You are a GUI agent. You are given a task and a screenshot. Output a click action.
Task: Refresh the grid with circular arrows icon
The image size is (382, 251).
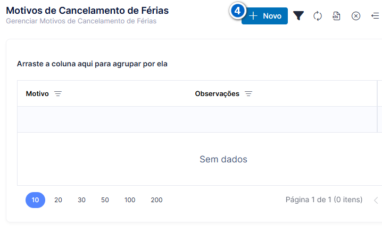point(318,16)
